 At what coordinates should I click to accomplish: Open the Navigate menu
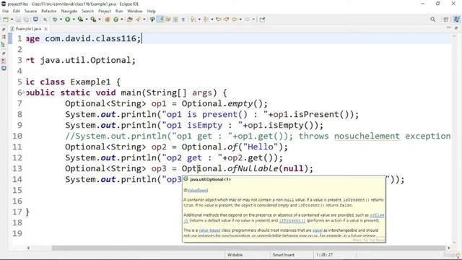click(x=69, y=12)
